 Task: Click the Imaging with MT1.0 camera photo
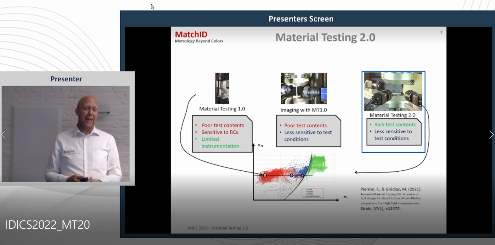coord(304,88)
